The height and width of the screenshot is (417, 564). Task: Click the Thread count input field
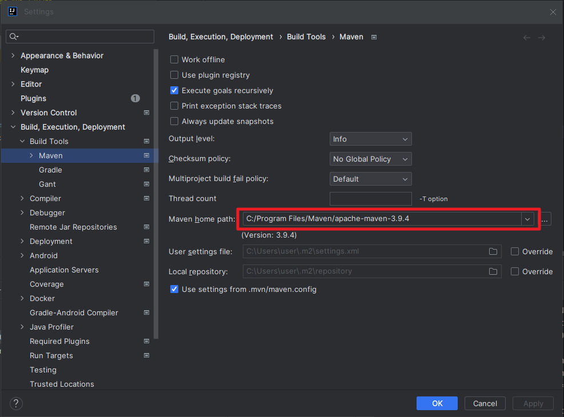tap(370, 199)
